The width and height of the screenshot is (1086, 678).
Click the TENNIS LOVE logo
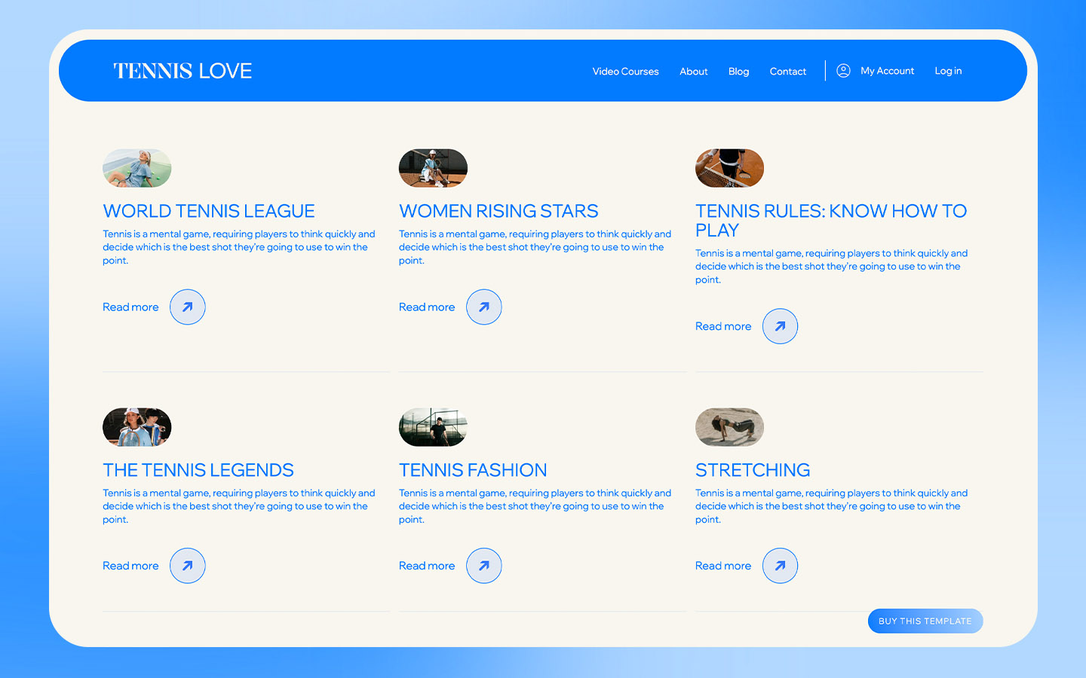click(x=183, y=70)
